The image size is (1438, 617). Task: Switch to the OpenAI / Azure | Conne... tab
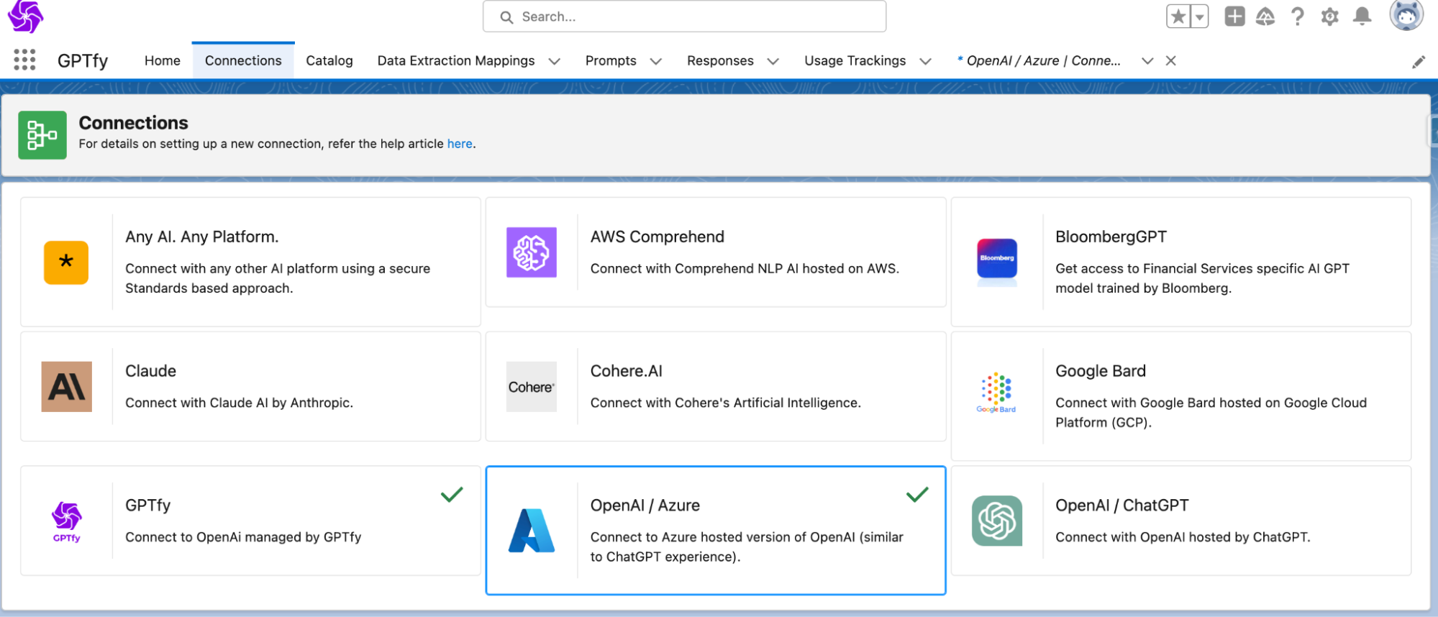(x=1039, y=60)
